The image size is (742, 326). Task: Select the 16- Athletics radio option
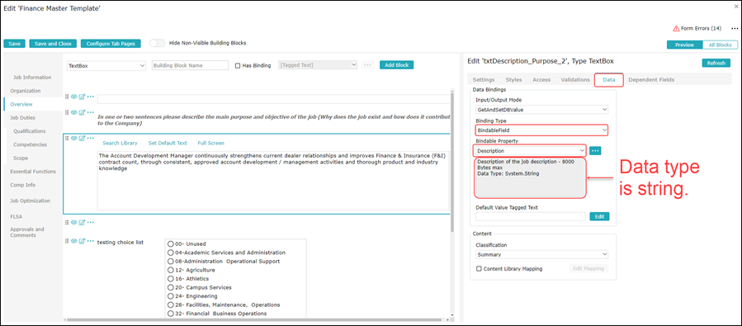tap(171, 279)
